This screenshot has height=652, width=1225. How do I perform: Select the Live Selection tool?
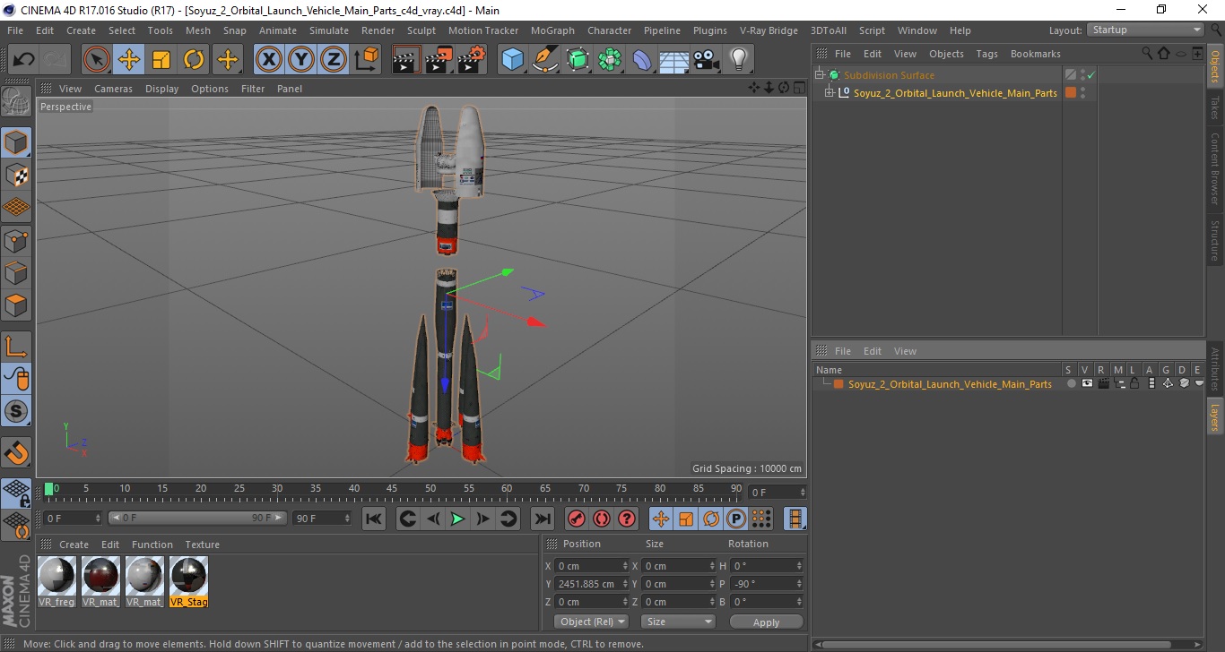tap(97, 60)
